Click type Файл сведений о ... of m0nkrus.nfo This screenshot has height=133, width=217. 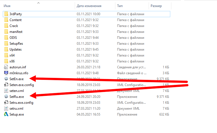click(132, 73)
